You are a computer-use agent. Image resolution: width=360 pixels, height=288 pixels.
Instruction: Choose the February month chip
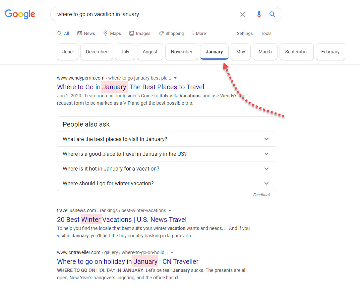(x=330, y=52)
